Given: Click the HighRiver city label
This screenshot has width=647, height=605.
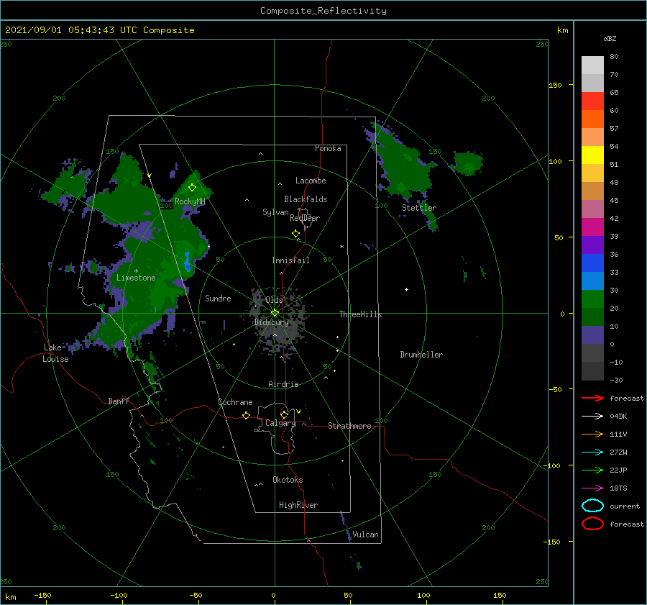Looking at the screenshot, I should tap(298, 505).
